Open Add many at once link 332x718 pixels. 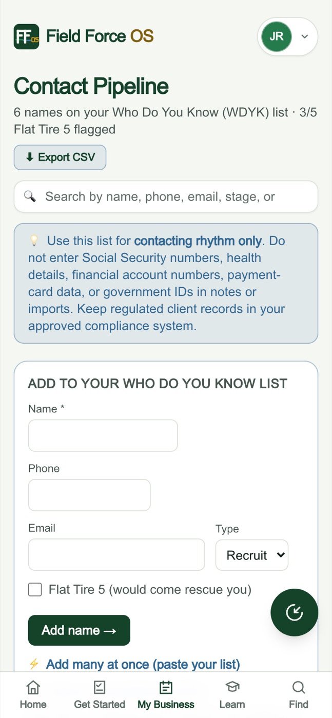(143, 664)
